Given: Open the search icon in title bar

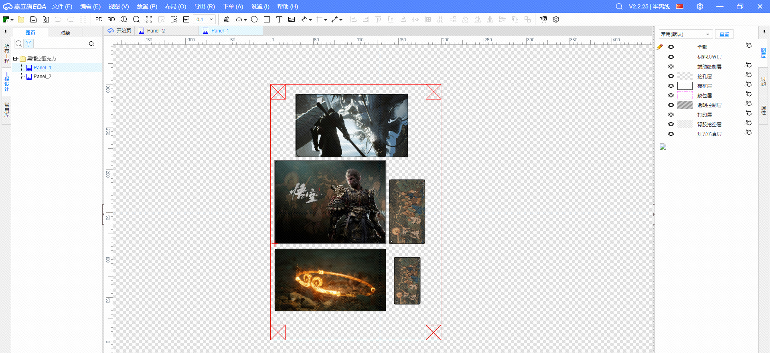Looking at the screenshot, I should (619, 6).
